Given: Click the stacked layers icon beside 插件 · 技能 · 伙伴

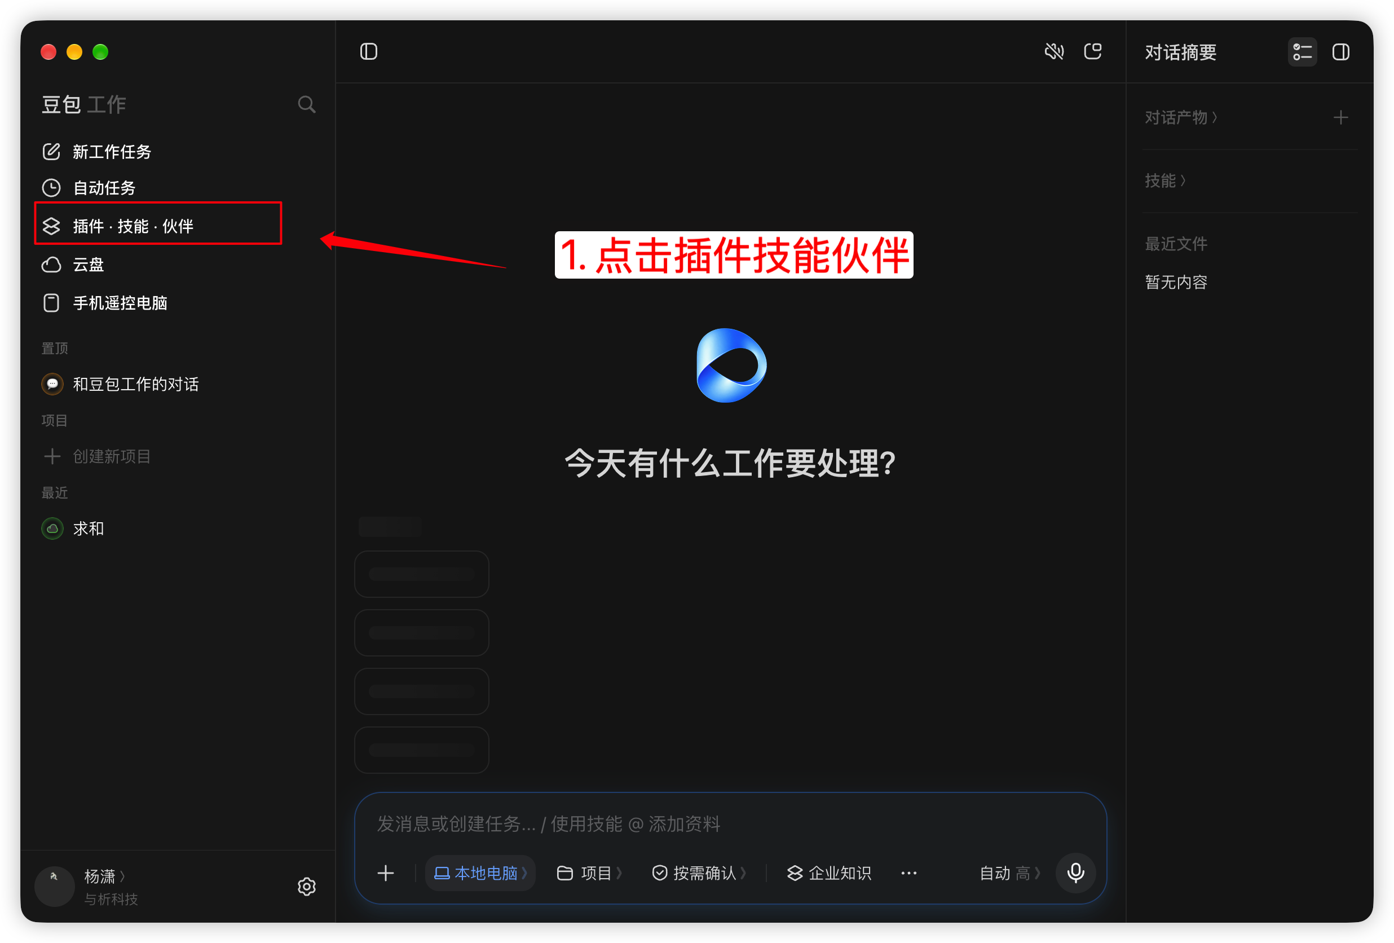Looking at the screenshot, I should point(51,226).
